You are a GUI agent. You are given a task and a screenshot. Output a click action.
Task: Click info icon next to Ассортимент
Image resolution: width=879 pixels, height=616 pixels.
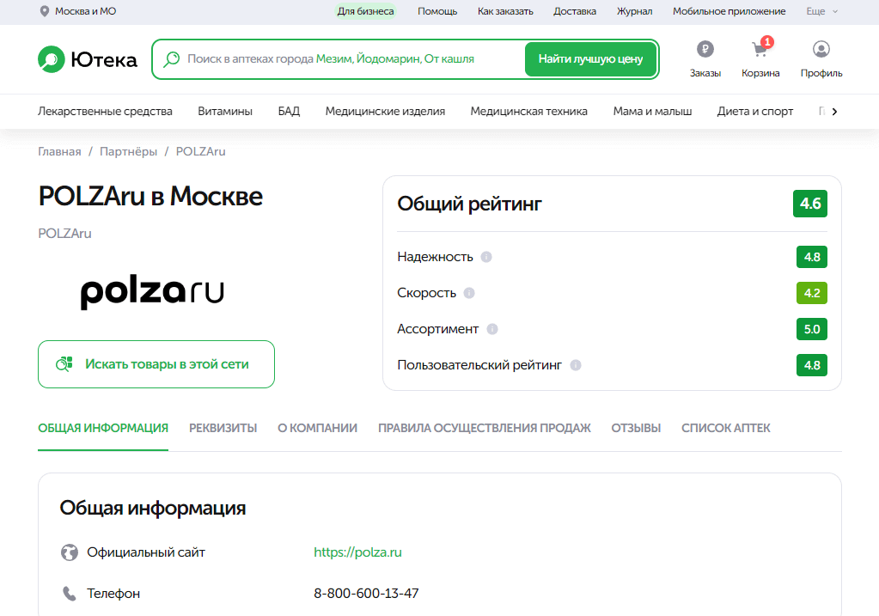pos(492,329)
